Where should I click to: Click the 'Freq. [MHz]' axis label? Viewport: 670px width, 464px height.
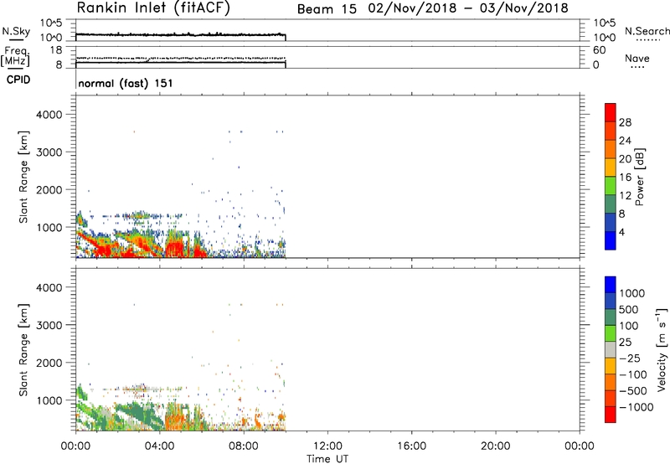point(16,56)
